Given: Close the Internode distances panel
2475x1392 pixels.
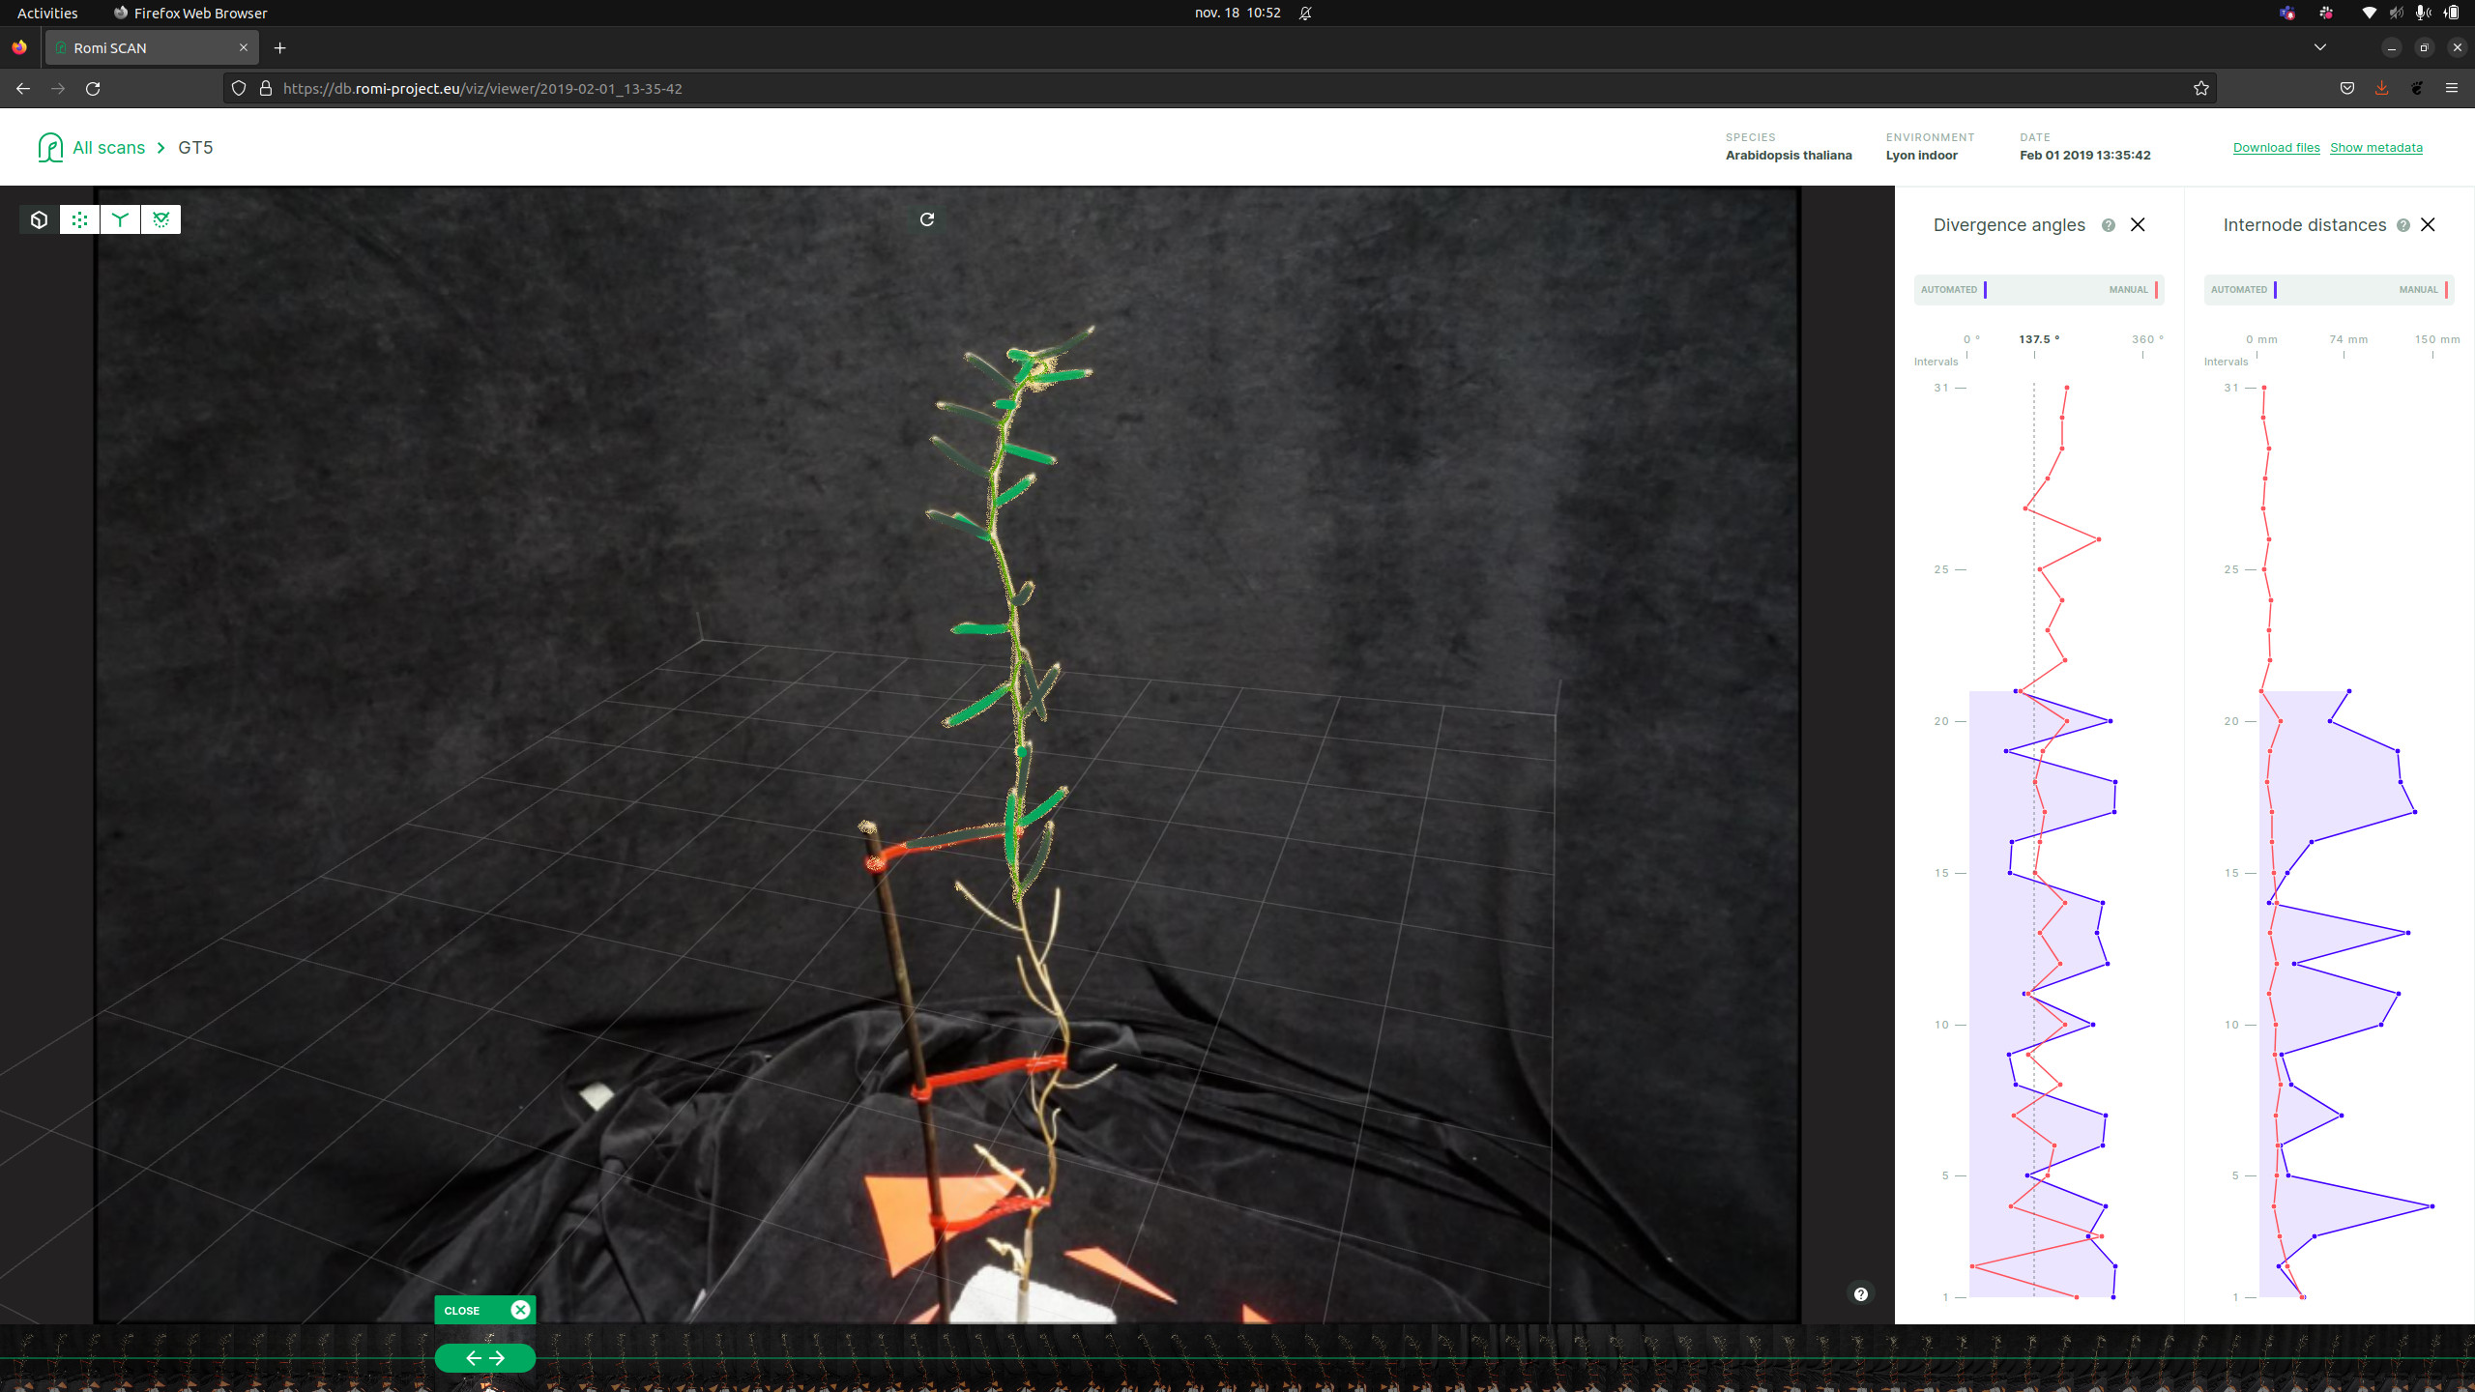Looking at the screenshot, I should 2428,224.
